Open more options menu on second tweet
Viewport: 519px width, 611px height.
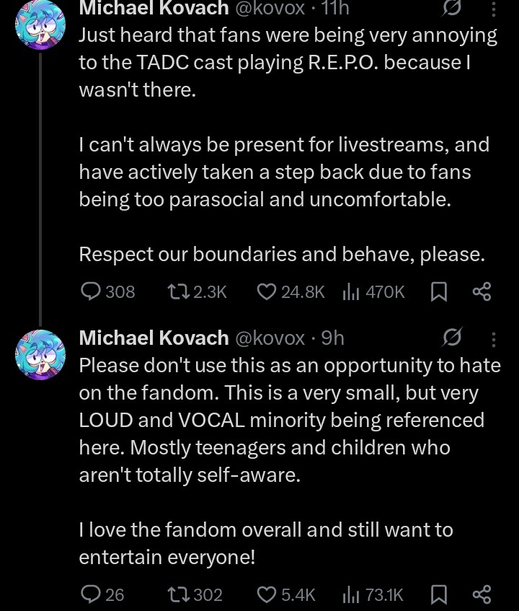(494, 338)
